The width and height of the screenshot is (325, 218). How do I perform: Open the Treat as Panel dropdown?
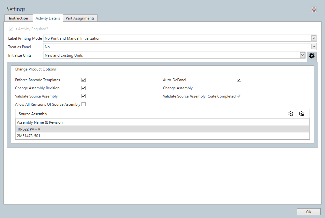pos(314,47)
